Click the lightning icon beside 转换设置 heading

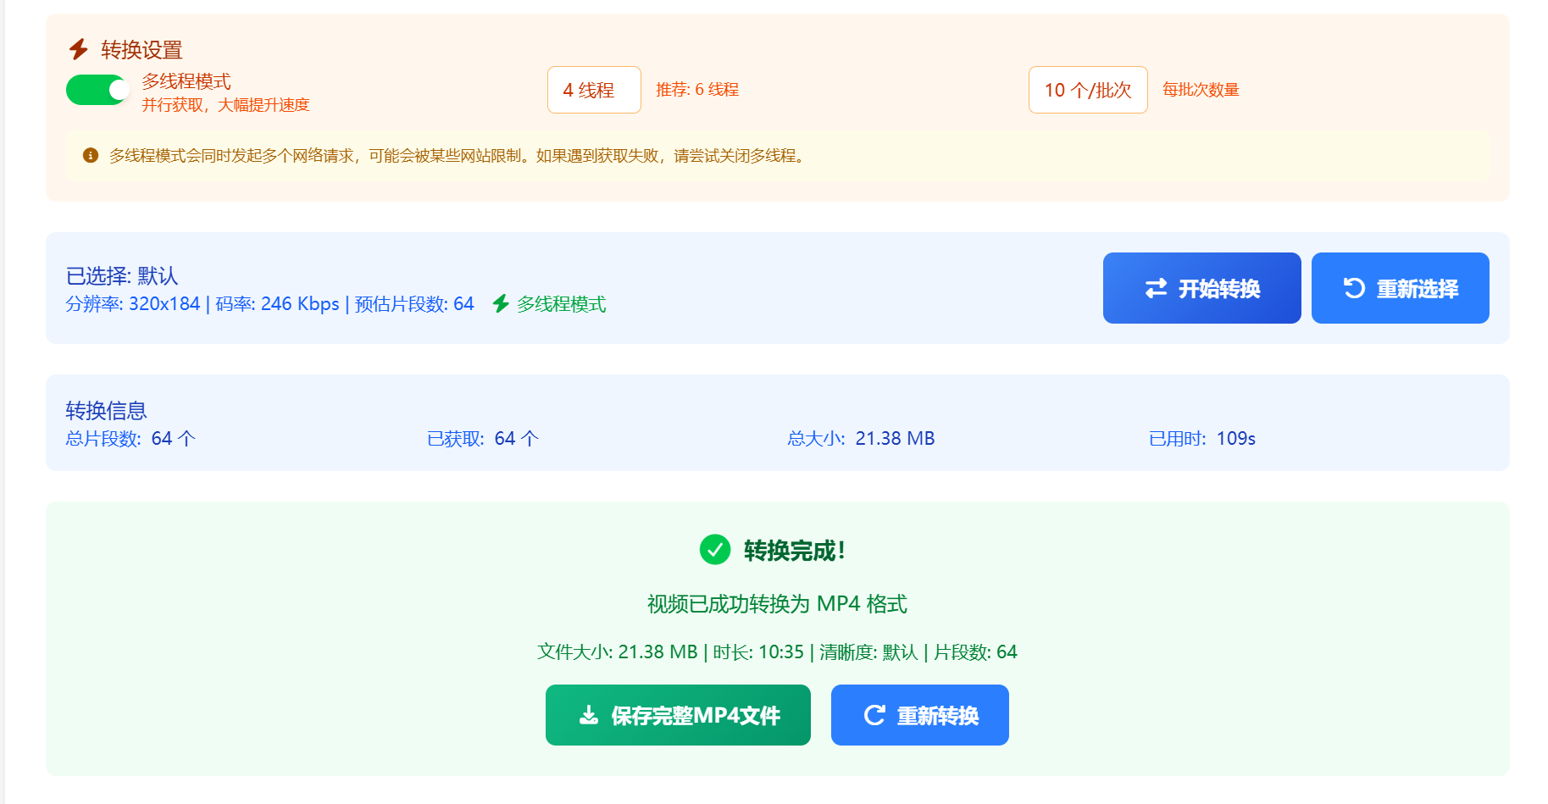click(78, 49)
